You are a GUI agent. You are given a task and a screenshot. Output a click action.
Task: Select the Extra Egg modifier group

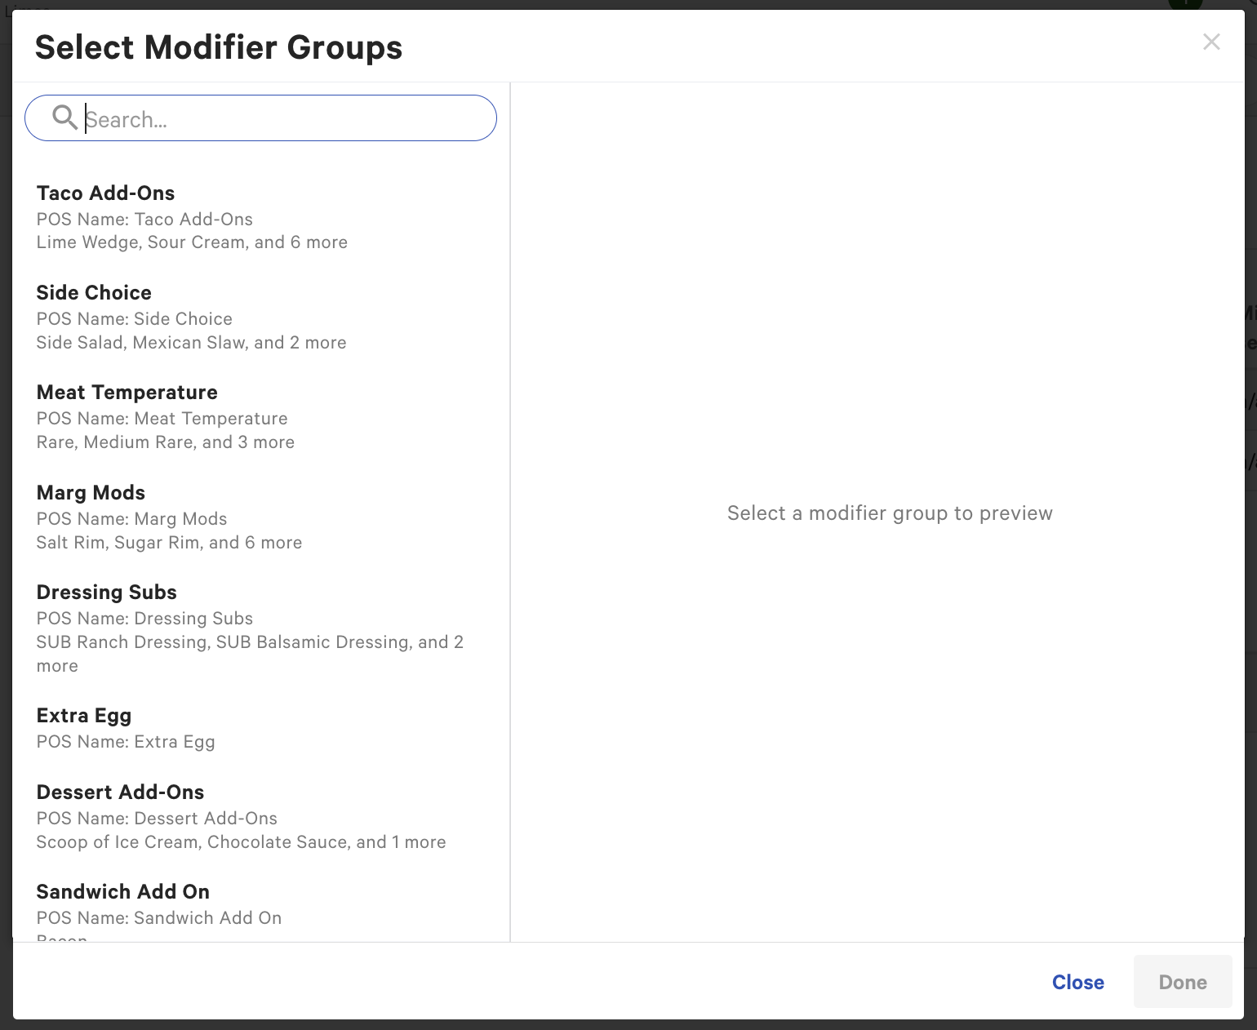tap(83, 715)
